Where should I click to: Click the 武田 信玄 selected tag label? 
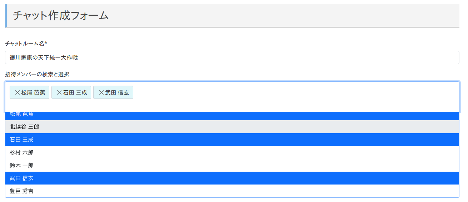(x=117, y=92)
